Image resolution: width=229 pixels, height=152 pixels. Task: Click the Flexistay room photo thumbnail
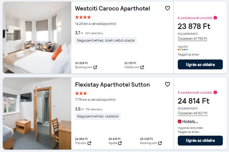tap(37, 113)
